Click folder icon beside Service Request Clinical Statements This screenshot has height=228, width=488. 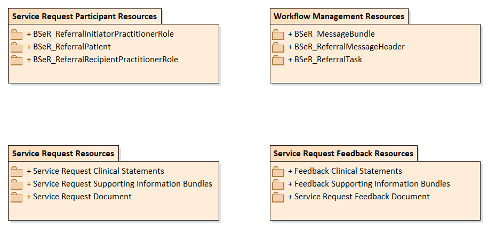[x=17, y=172]
